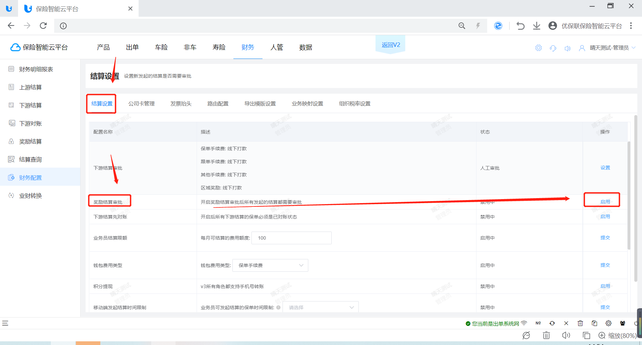Open the 钱包费用类型 dropdown showing 保单手续费
Image resolution: width=642 pixels, height=345 pixels.
[x=270, y=265]
